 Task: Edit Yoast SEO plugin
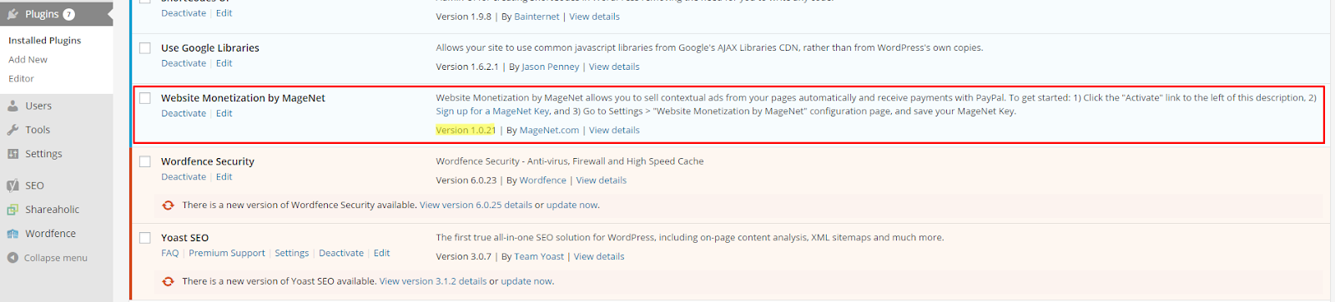pos(382,253)
